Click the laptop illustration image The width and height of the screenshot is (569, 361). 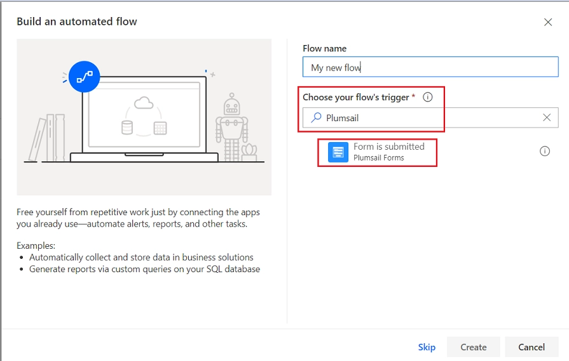tap(144, 117)
